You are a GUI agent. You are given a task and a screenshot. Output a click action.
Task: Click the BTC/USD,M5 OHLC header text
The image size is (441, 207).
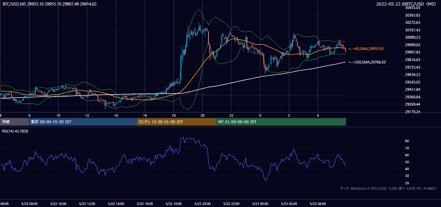pyautogui.click(x=50, y=4)
